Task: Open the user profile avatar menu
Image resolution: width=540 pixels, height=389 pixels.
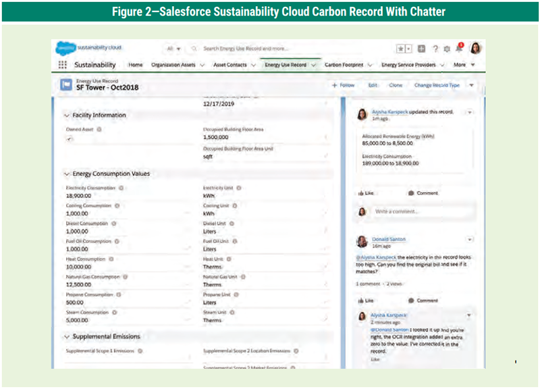Action: pyautogui.click(x=475, y=49)
